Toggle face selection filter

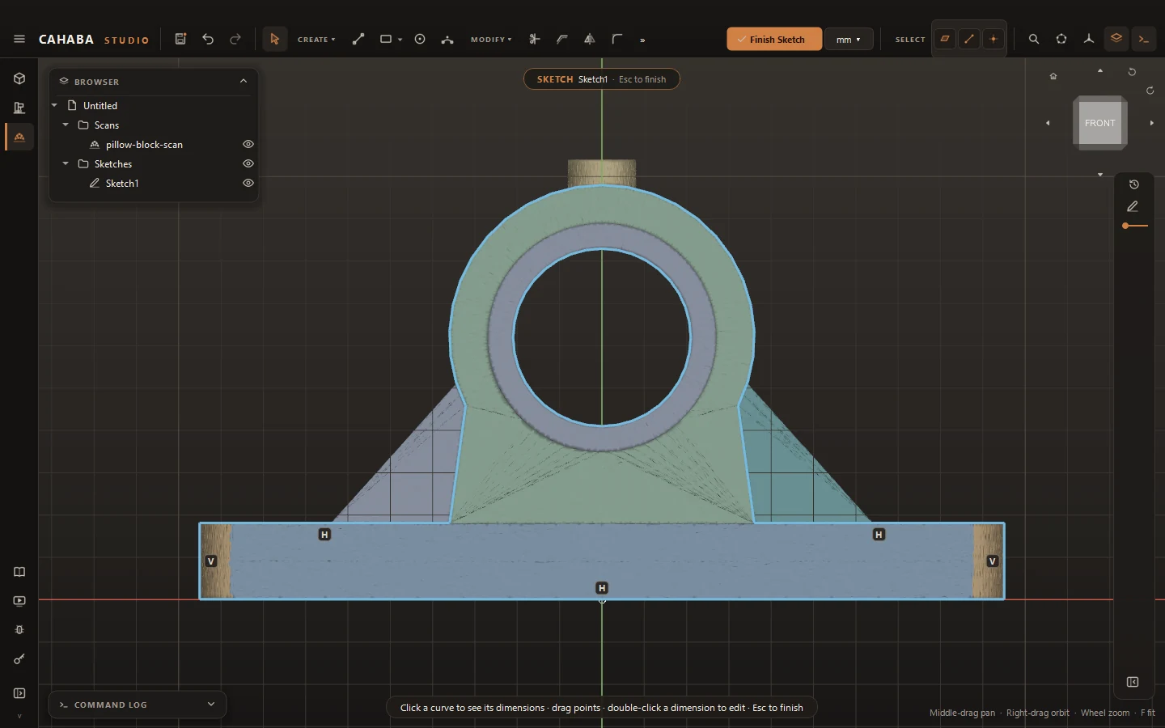point(945,39)
